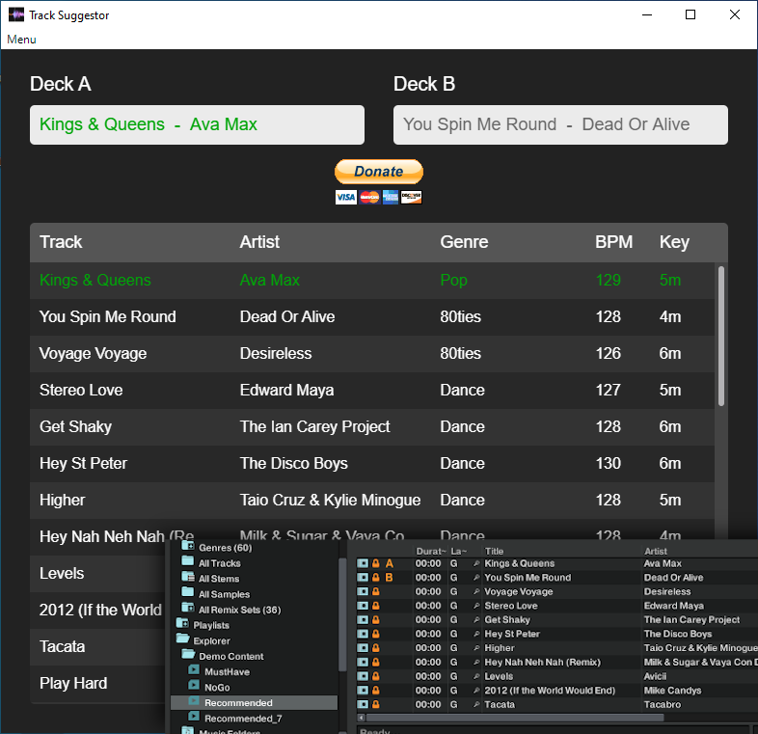Screen dimensions: 758x734
Task: Click lock icon on Tacata browser row
Action: tap(375, 704)
